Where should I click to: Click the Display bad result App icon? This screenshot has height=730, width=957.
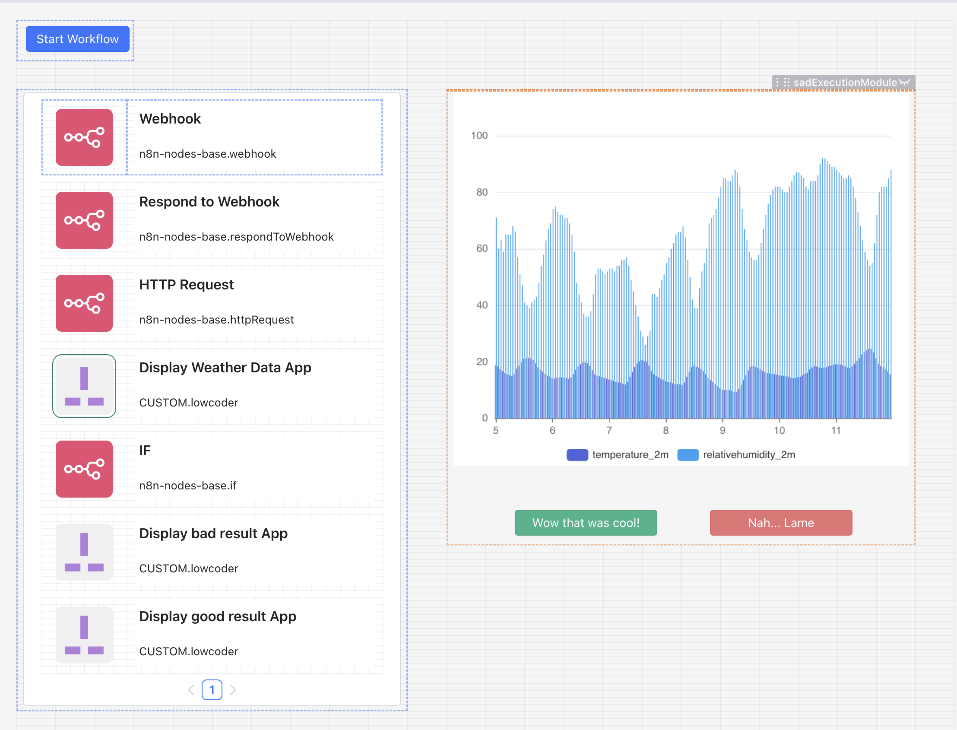tap(84, 552)
